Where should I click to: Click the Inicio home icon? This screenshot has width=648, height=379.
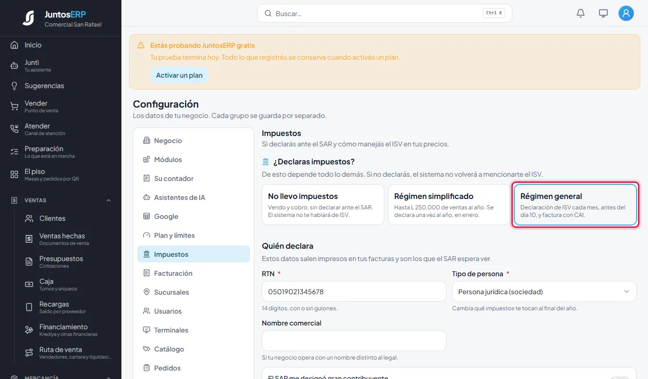tap(14, 45)
